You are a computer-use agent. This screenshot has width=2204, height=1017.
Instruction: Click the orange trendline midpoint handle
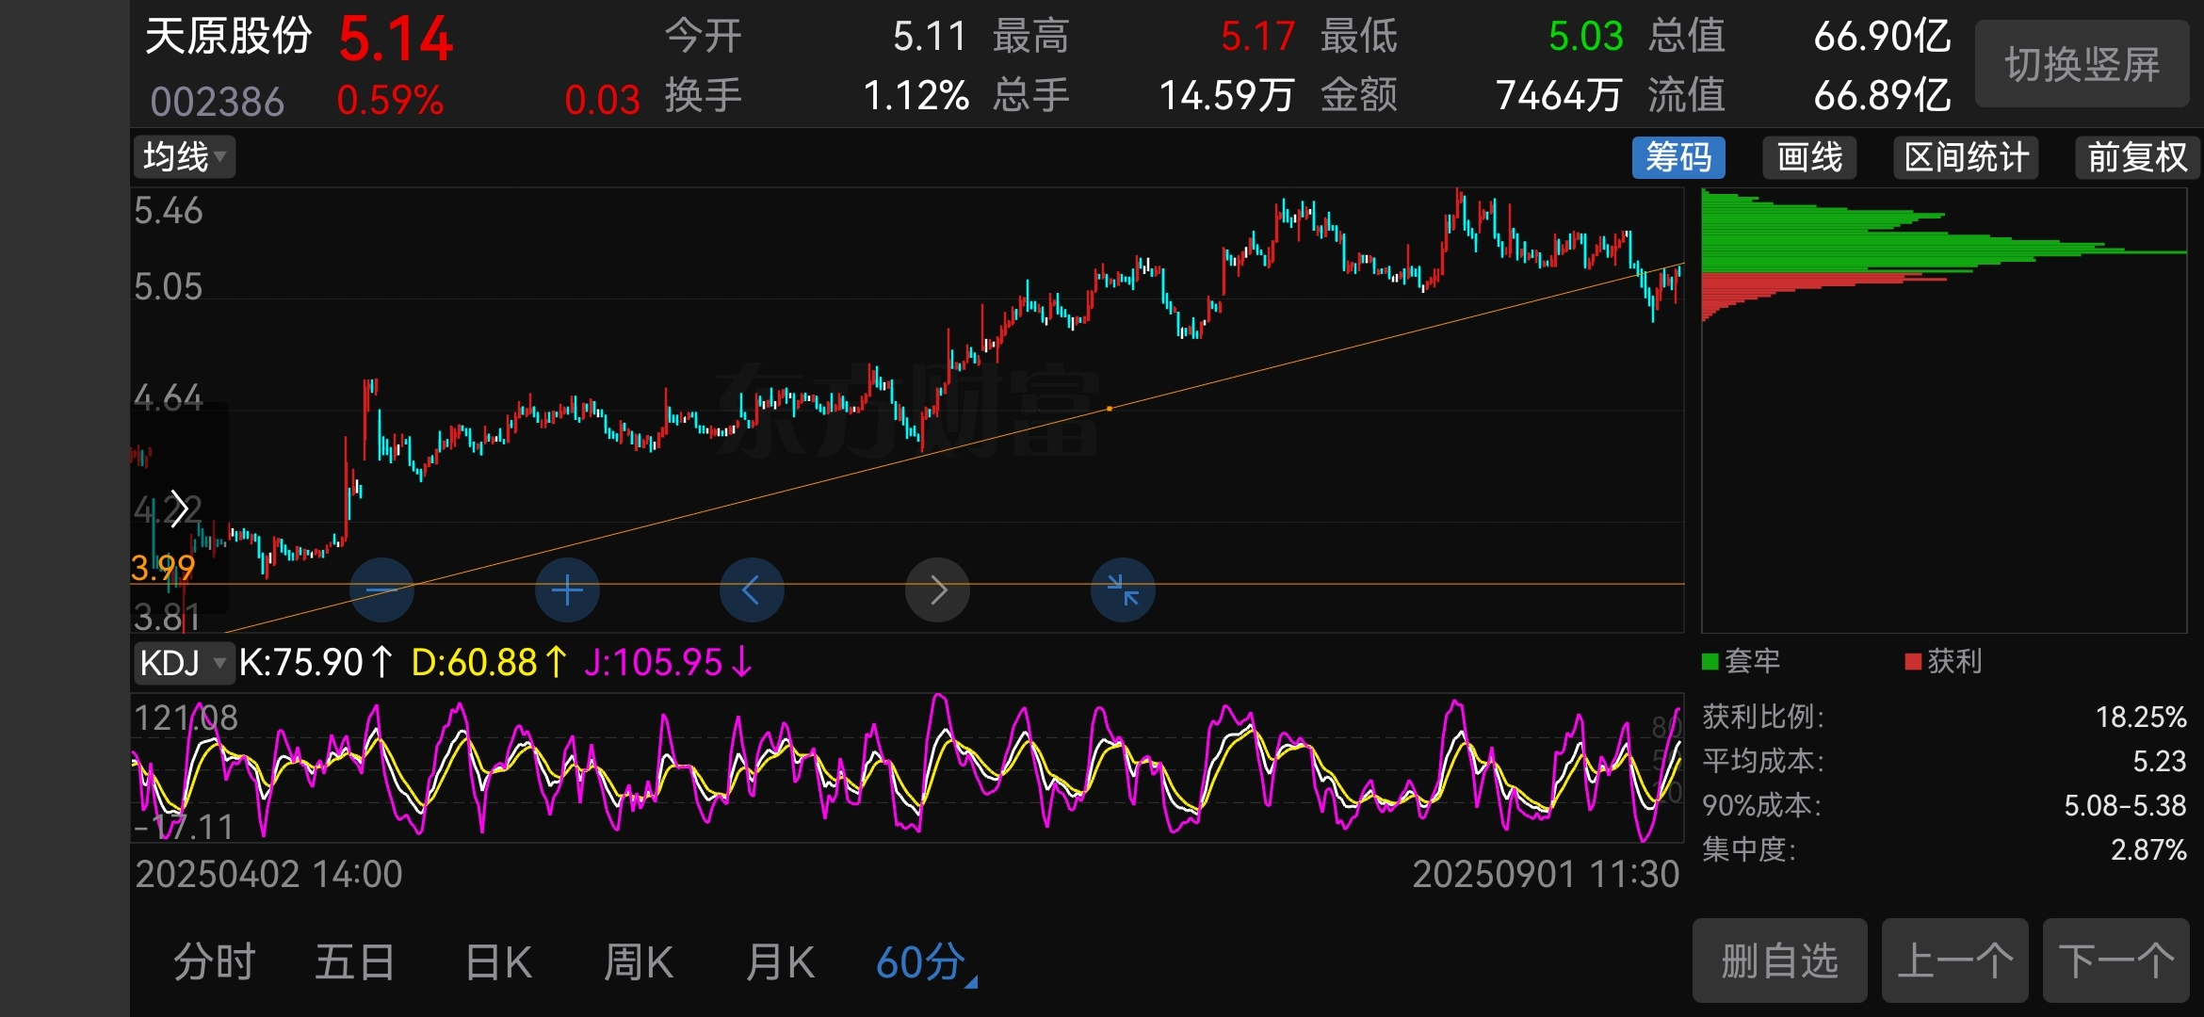(x=1110, y=409)
